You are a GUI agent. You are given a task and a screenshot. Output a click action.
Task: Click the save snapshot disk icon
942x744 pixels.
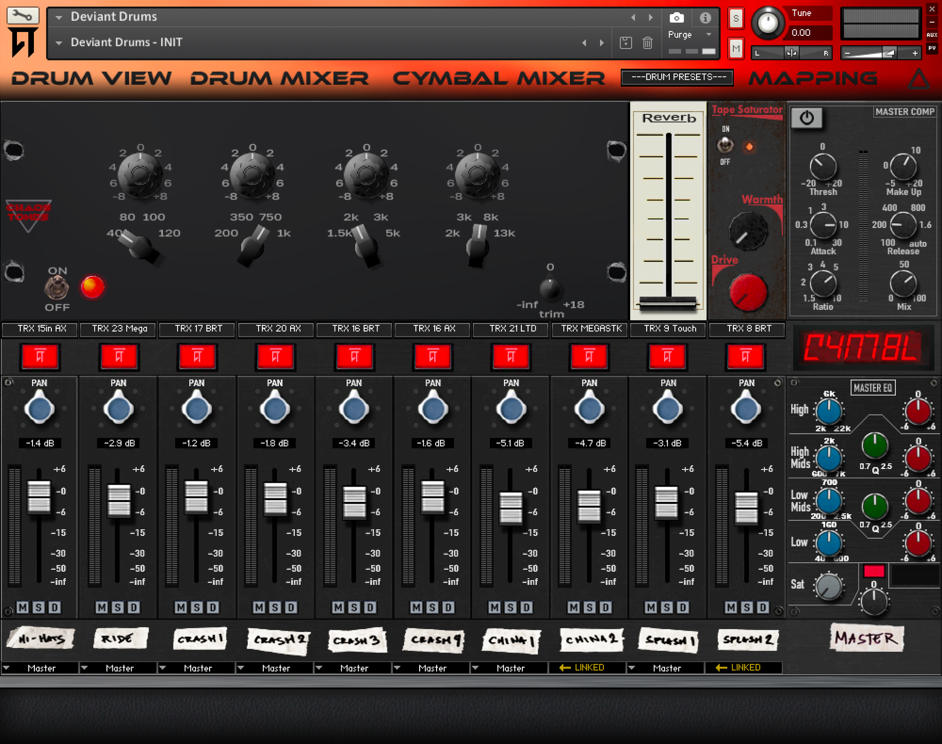click(x=625, y=43)
